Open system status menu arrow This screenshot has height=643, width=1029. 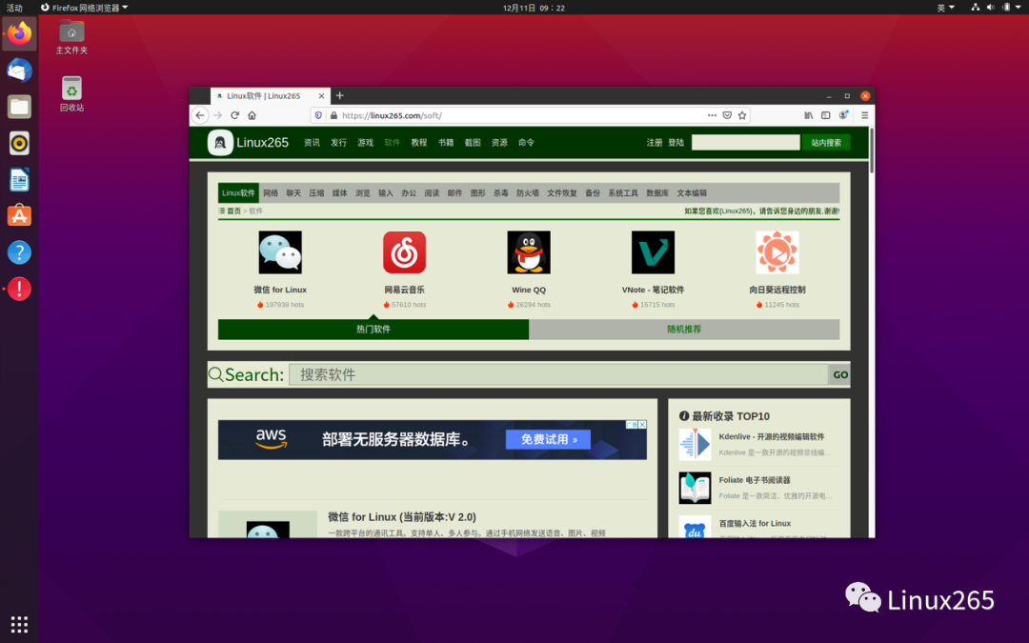1018,8
